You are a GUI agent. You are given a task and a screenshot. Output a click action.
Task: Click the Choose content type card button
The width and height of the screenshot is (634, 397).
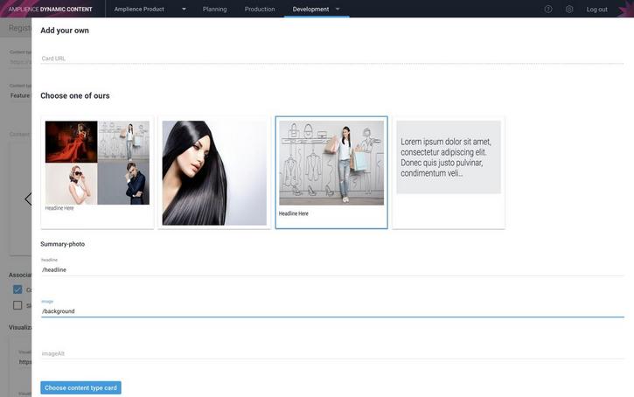[80, 387]
